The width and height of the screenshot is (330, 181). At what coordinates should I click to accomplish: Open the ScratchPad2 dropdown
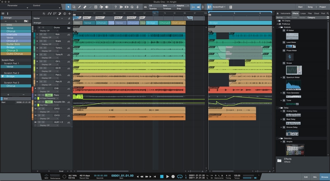[x=219, y=7]
